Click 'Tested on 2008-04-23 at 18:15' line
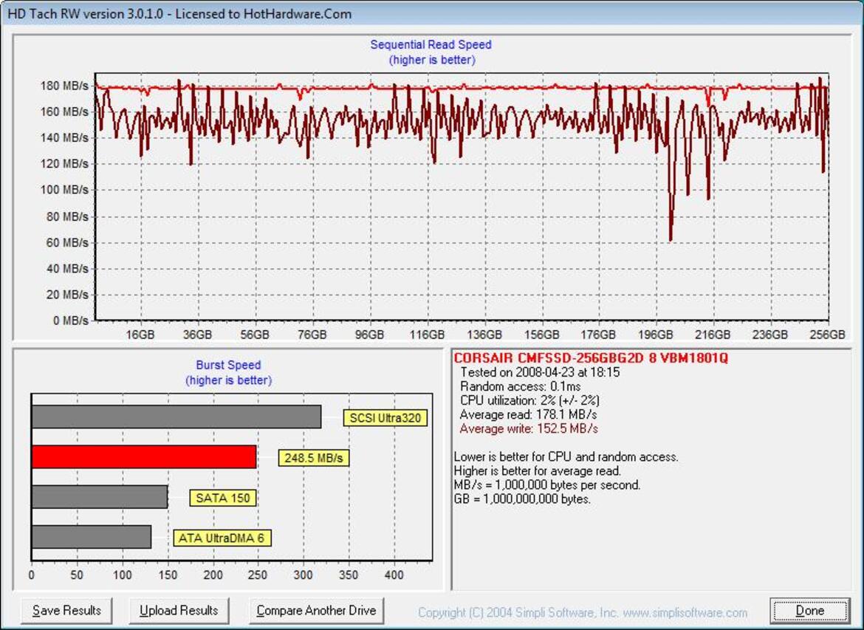The width and height of the screenshot is (864, 630). click(x=540, y=372)
